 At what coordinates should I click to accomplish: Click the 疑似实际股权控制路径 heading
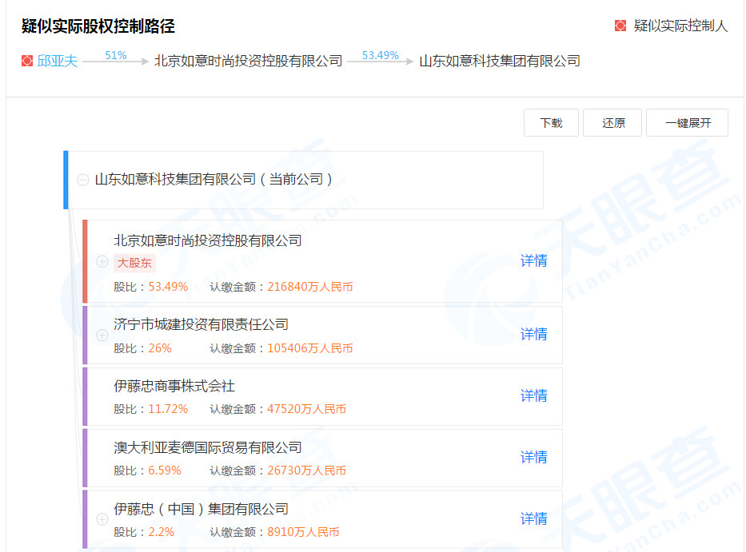pyautogui.click(x=98, y=26)
